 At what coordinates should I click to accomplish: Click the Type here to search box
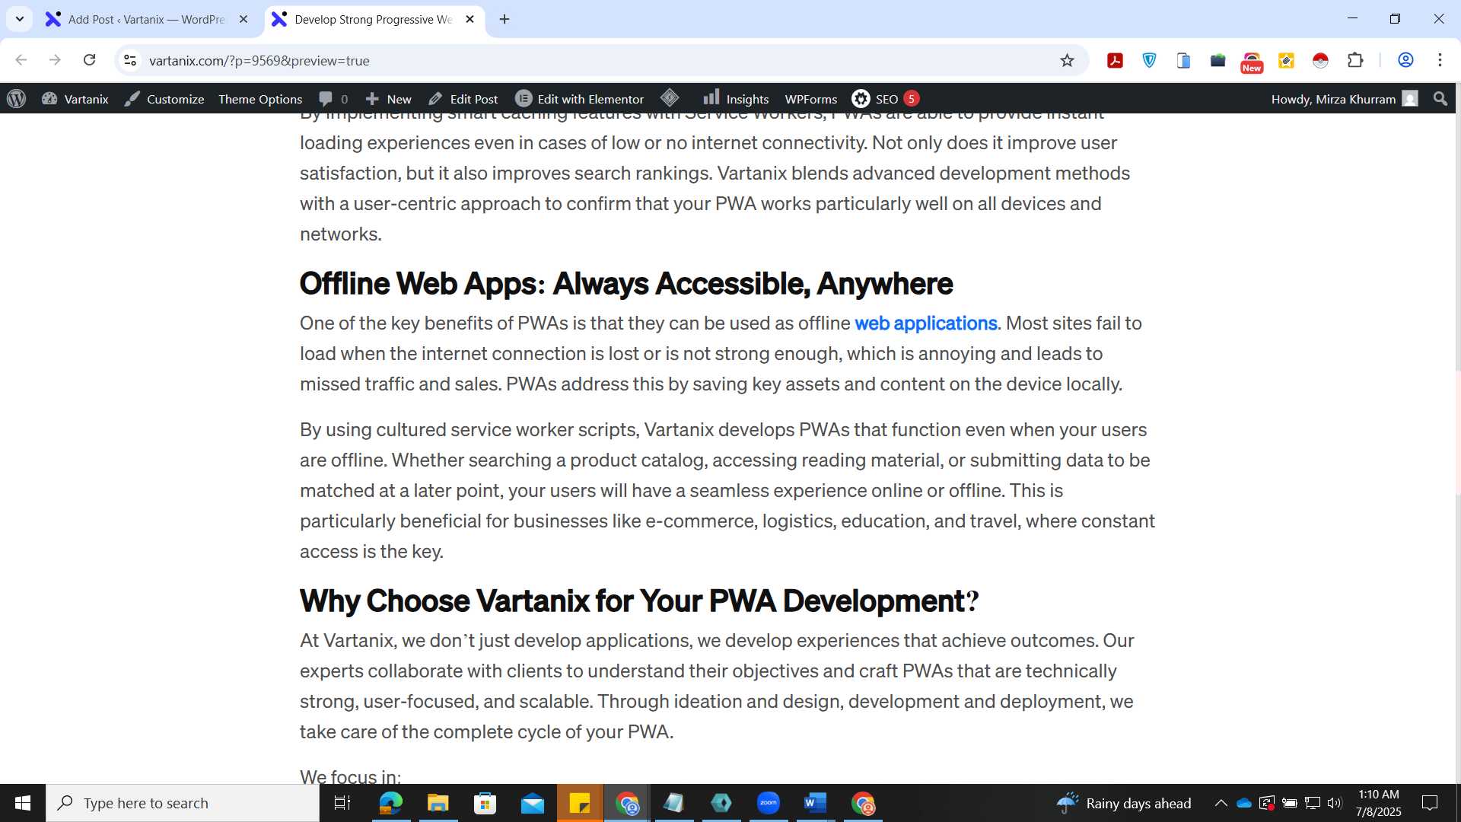(183, 803)
